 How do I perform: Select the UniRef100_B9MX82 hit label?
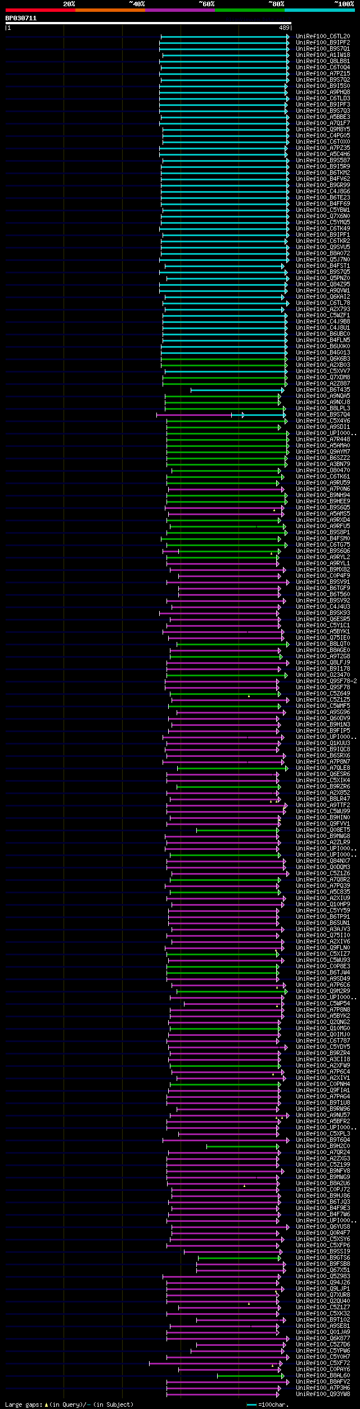pos(323,570)
